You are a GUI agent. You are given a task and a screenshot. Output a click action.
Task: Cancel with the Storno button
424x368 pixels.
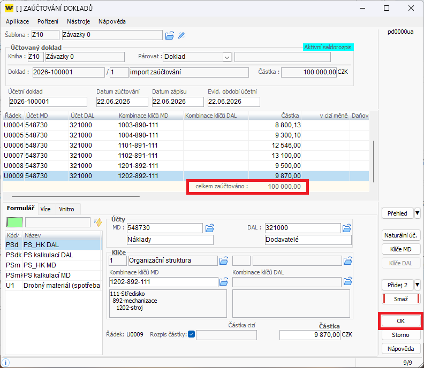coord(401,335)
